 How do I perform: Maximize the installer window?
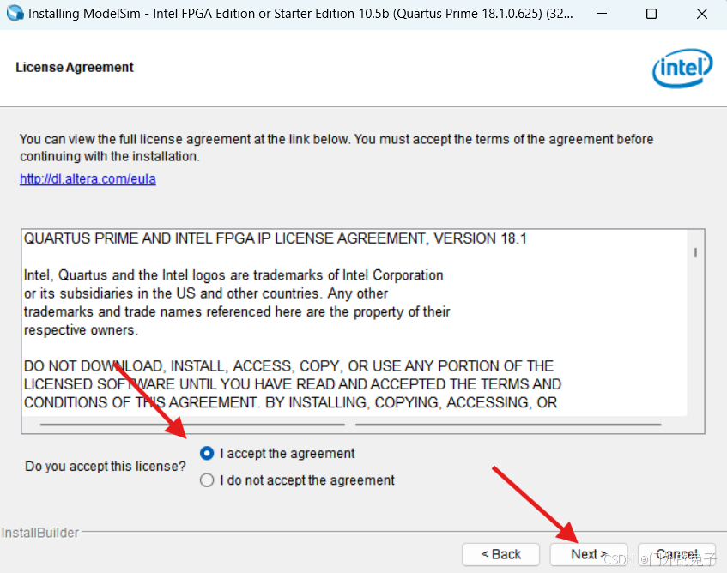(x=651, y=14)
